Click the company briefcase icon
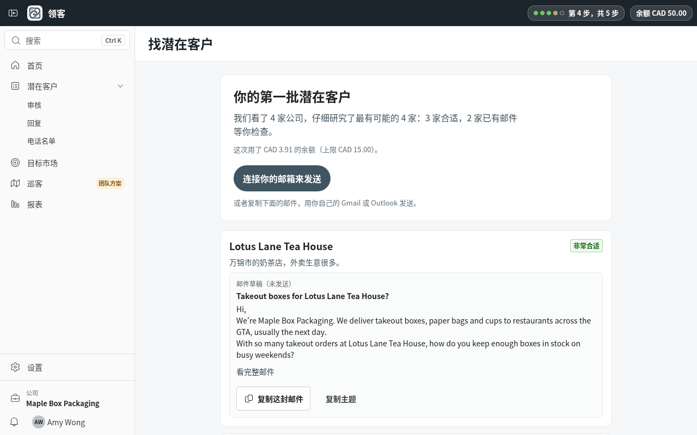 (15, 398)
